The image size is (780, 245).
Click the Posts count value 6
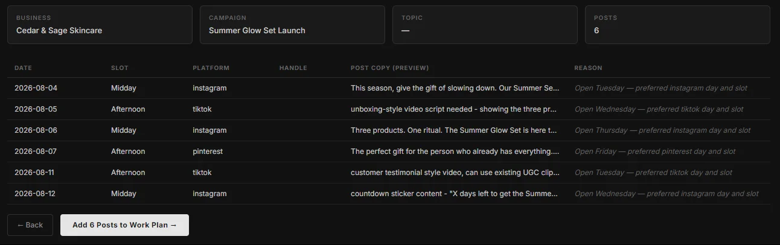click(x=596, y=31)
